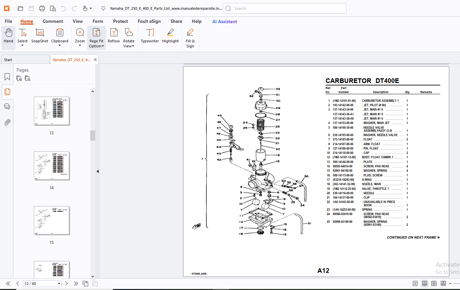460x290 pixels.
Task: Activate the SnapShot tool
Action: 40,36
